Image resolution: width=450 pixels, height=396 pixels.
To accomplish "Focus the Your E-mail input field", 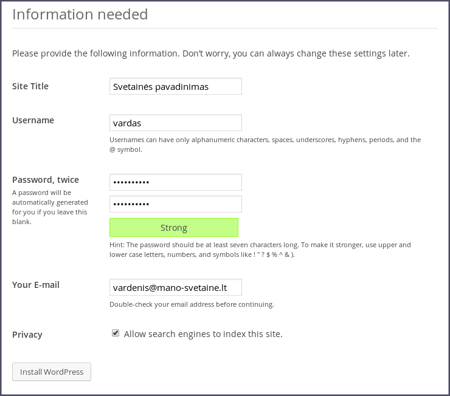I will coord(175,287).
